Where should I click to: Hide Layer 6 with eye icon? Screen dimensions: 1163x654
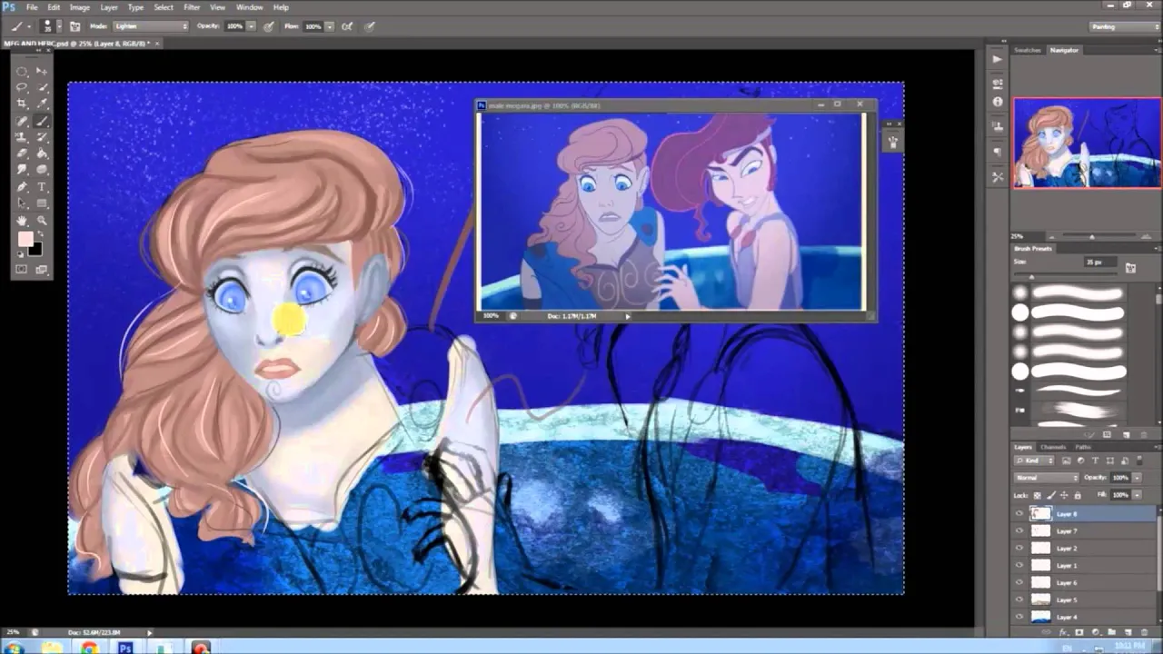coord(1019,582)
